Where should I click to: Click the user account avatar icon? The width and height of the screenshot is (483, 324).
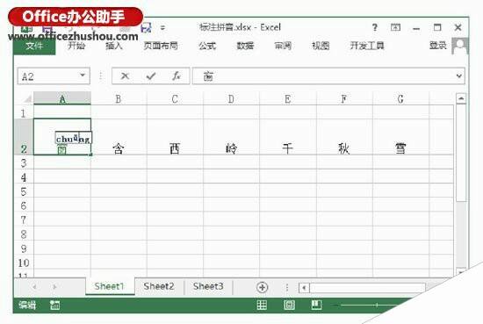point(460,46)
